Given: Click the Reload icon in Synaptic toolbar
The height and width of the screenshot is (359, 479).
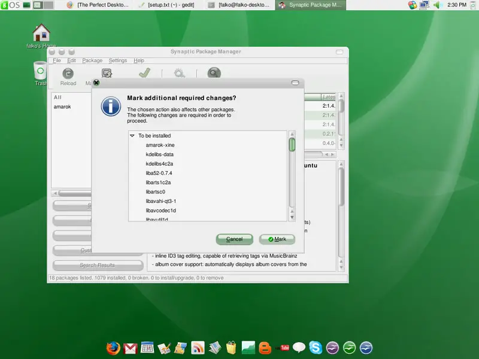Looking at the screenshot, I should tap(68, 74).
